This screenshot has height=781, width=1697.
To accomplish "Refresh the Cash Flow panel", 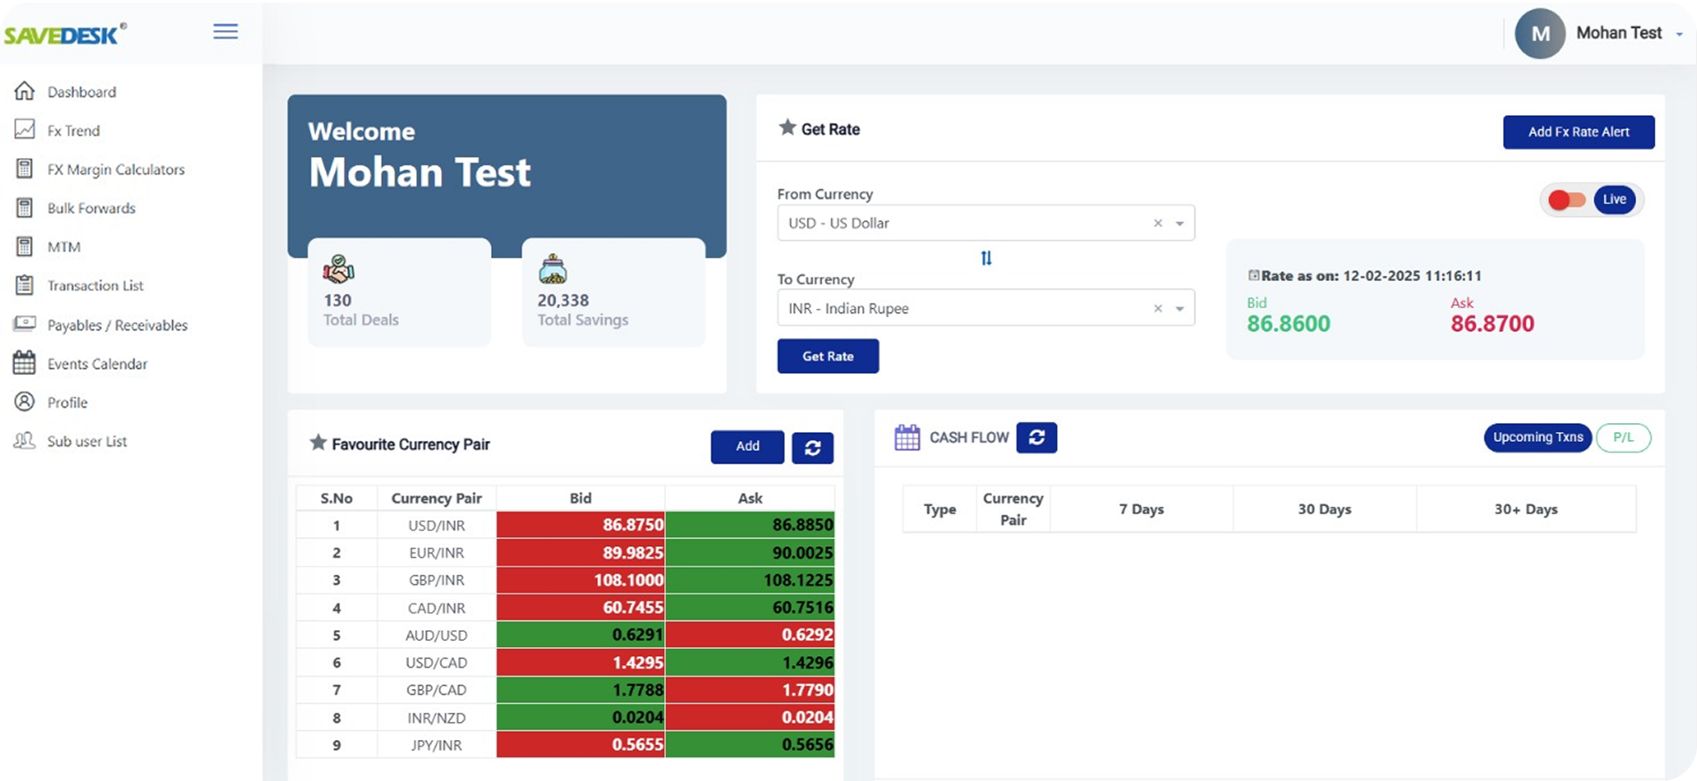I will [x=1036, y=437].
